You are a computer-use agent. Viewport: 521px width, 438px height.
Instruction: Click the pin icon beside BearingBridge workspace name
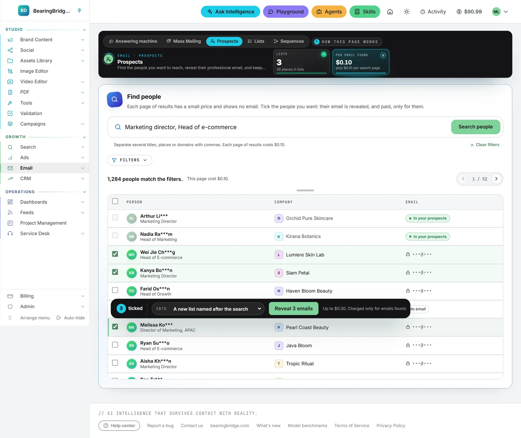tap(79, 11)
